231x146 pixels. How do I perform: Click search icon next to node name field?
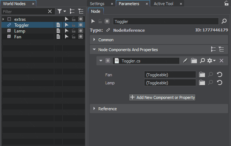point(224,22)
